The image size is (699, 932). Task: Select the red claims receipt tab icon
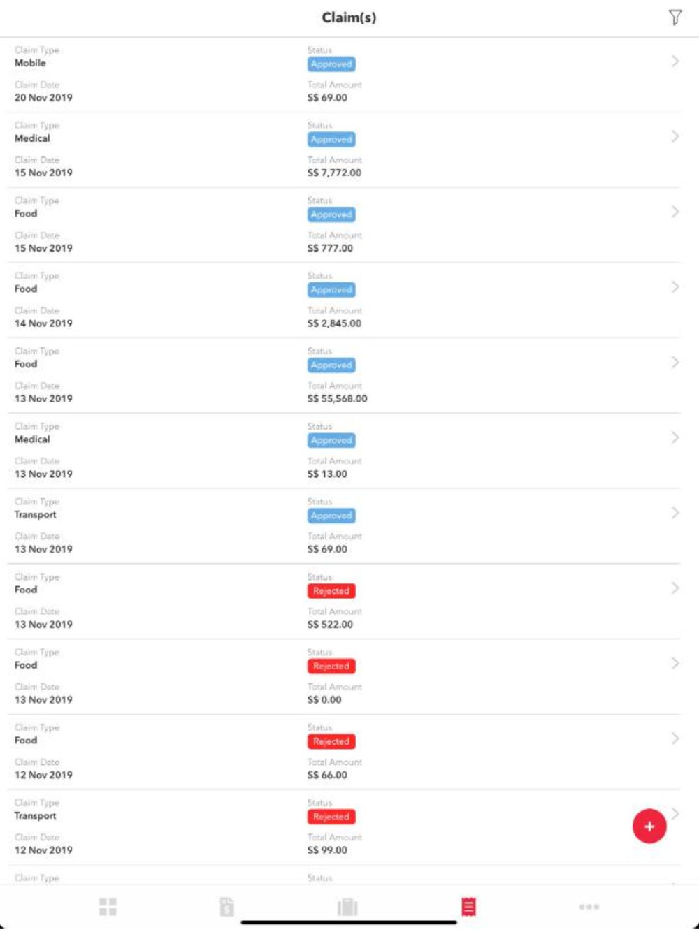(468, 907)
